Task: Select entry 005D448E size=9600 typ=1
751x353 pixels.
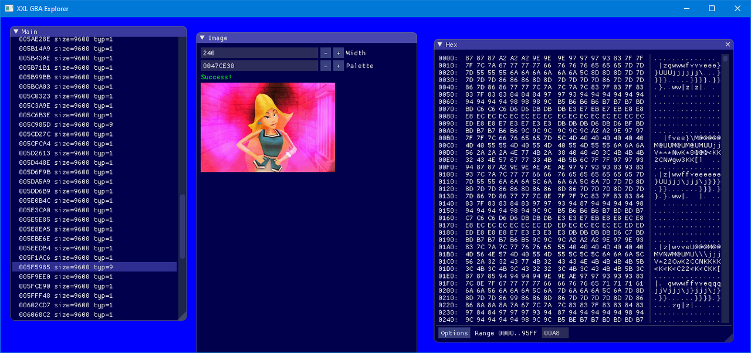Action: (x=94, y=162)
